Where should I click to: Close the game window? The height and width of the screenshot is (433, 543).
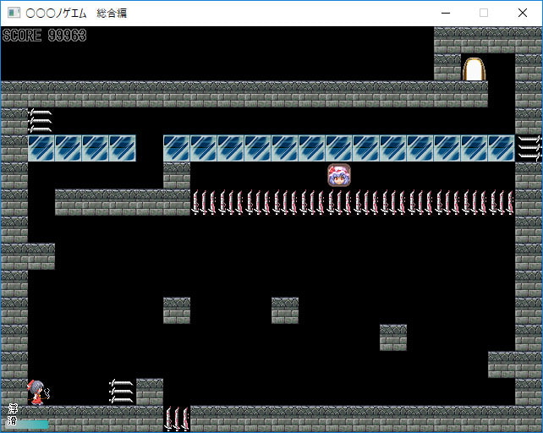pos(523,14)
